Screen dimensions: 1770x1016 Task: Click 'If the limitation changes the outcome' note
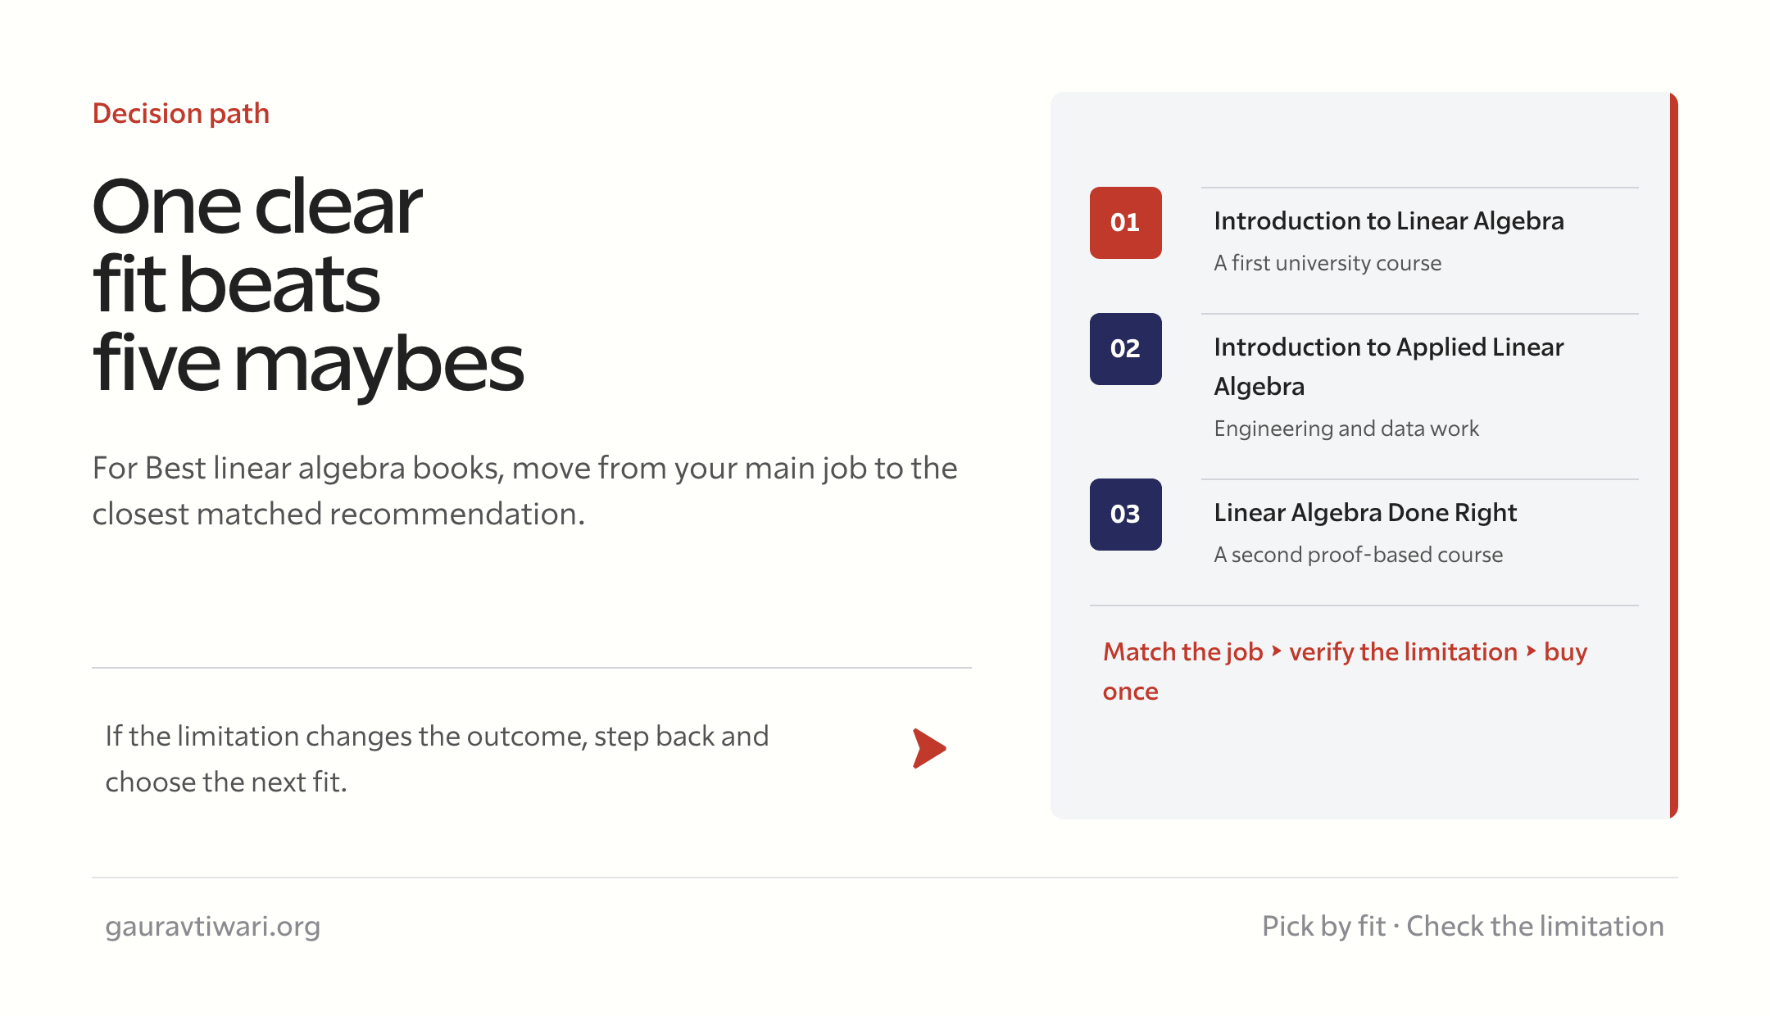[437, 760]
